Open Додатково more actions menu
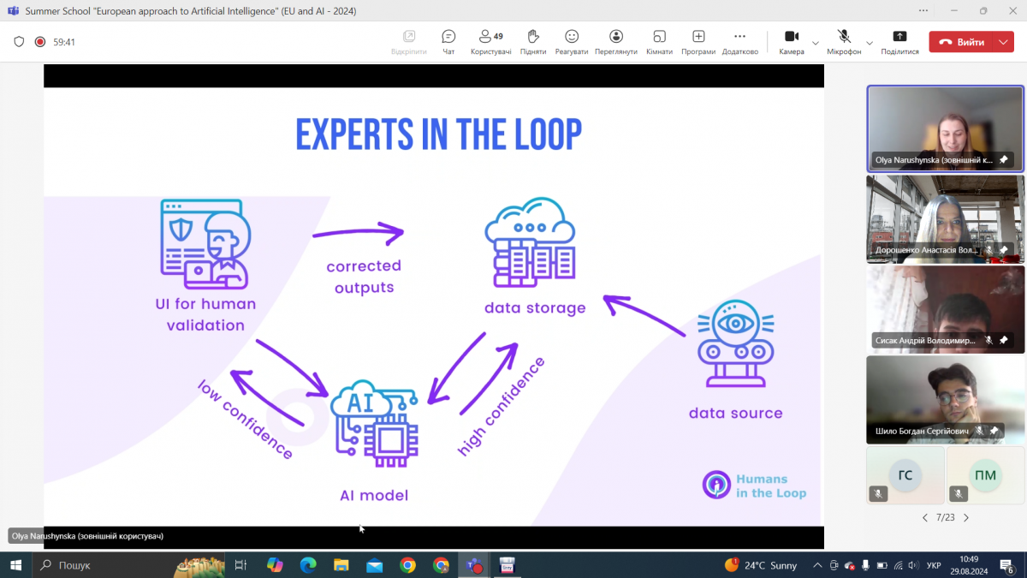 coord(740,41)
